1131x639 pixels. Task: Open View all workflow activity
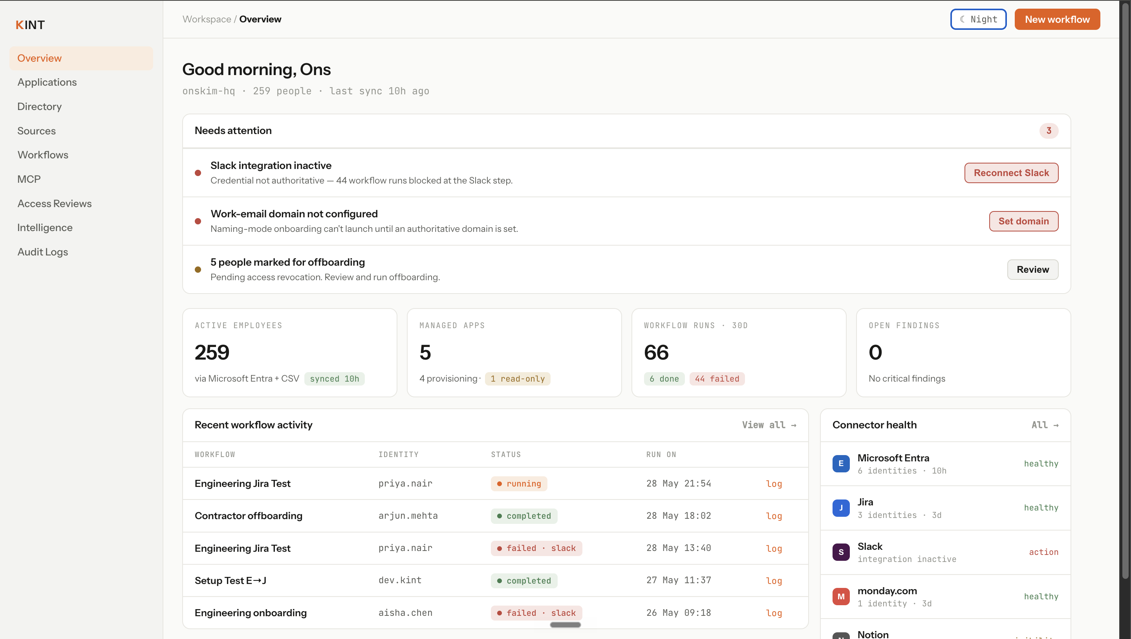769,424
